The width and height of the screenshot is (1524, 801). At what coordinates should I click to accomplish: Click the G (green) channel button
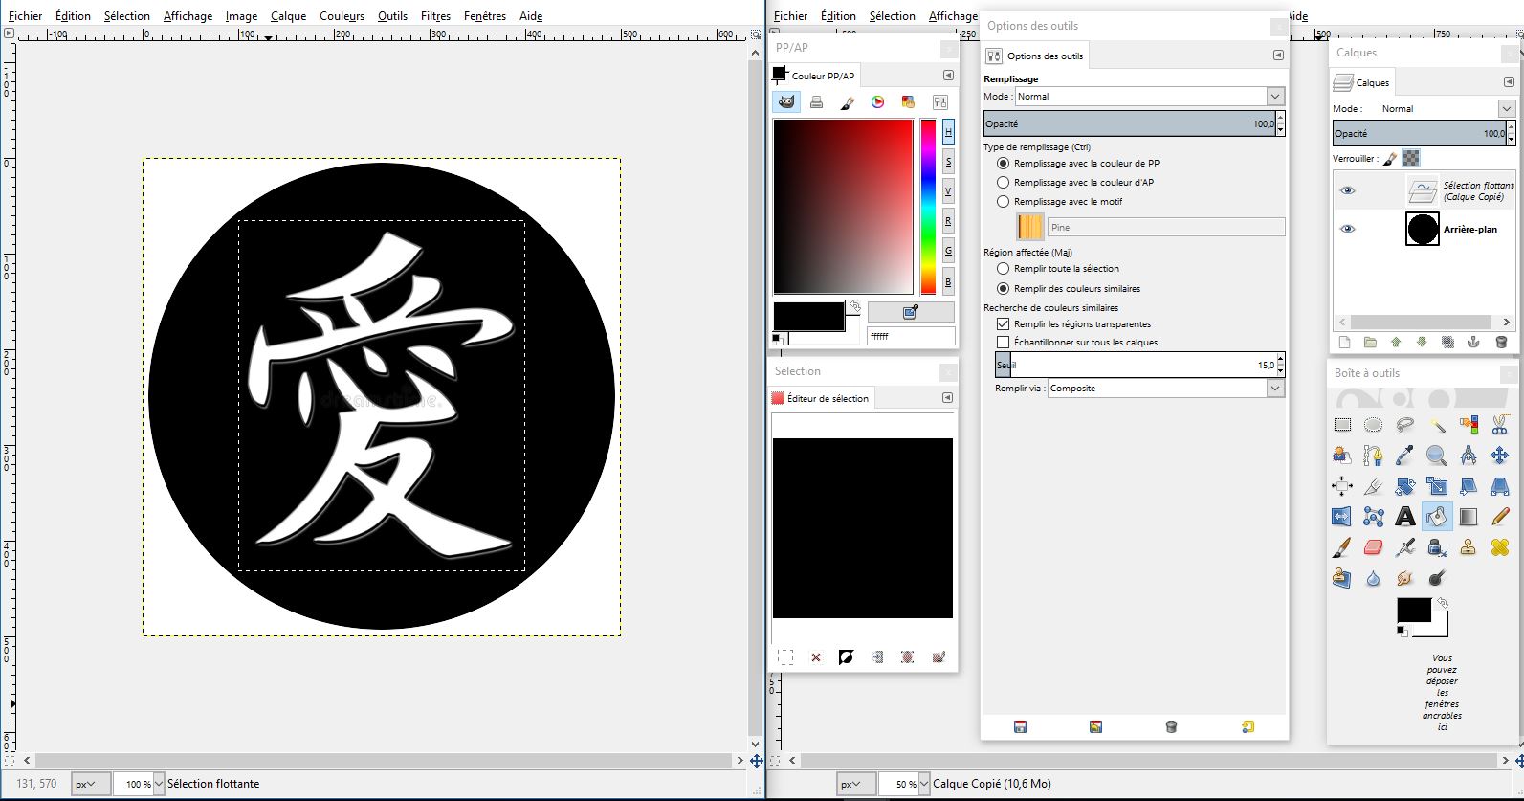pyautogui.click(x=948, y=251)
